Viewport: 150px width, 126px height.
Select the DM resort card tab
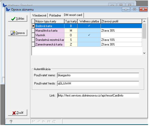tap(73, 15)
